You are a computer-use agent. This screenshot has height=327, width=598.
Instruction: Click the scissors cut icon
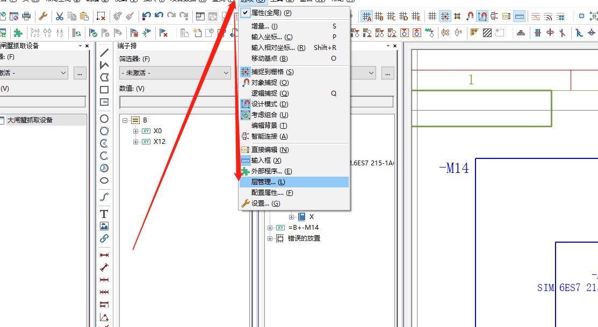coord(60,16)
